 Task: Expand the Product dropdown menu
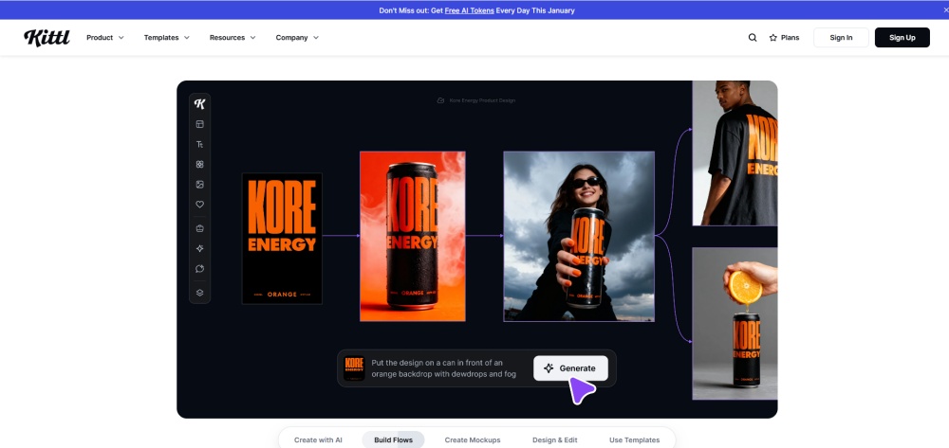click(x=104, y=38)
